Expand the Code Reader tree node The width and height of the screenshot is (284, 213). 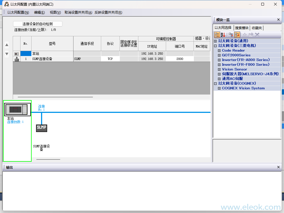tap(219, 50)
